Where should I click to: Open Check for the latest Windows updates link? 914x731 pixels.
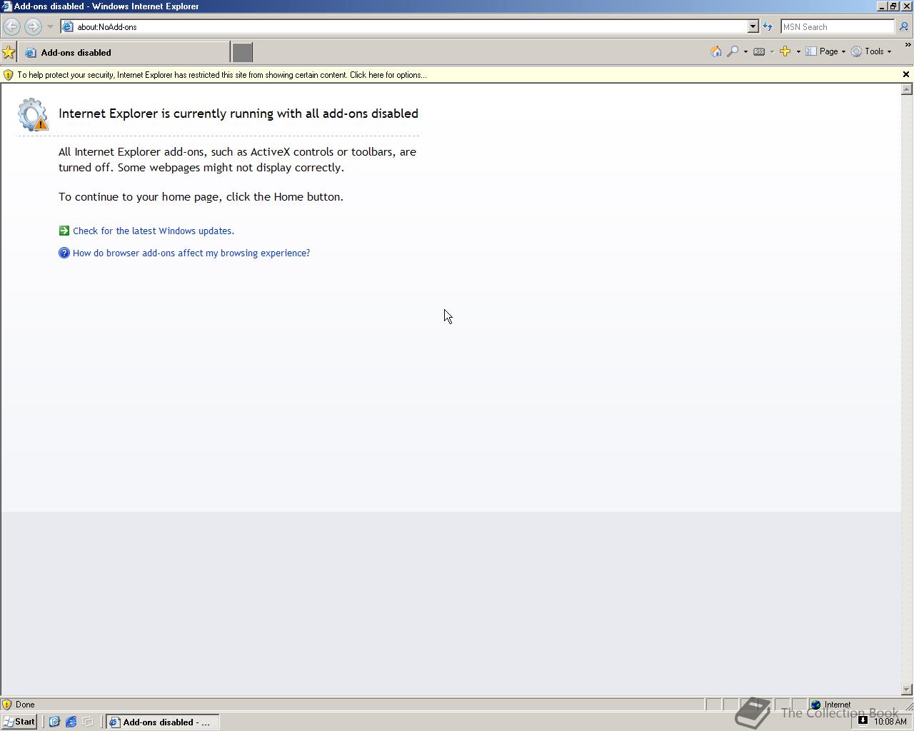click(x=154, y=231)
